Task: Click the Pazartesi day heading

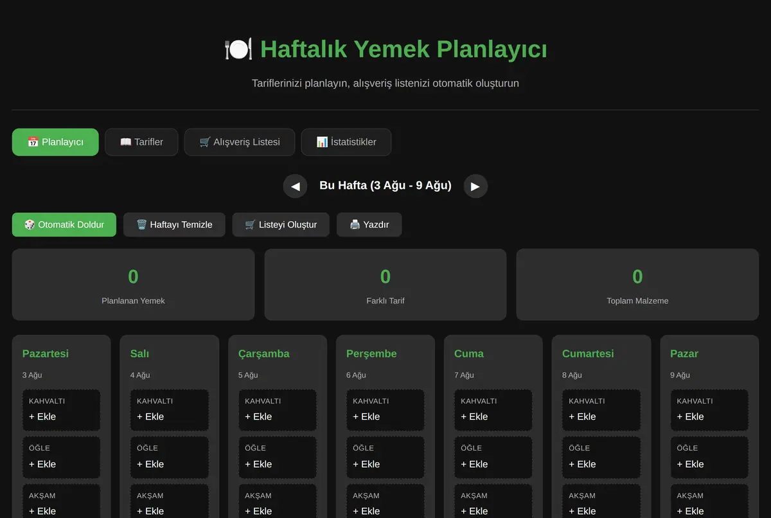Action: (x=46, y=353)
